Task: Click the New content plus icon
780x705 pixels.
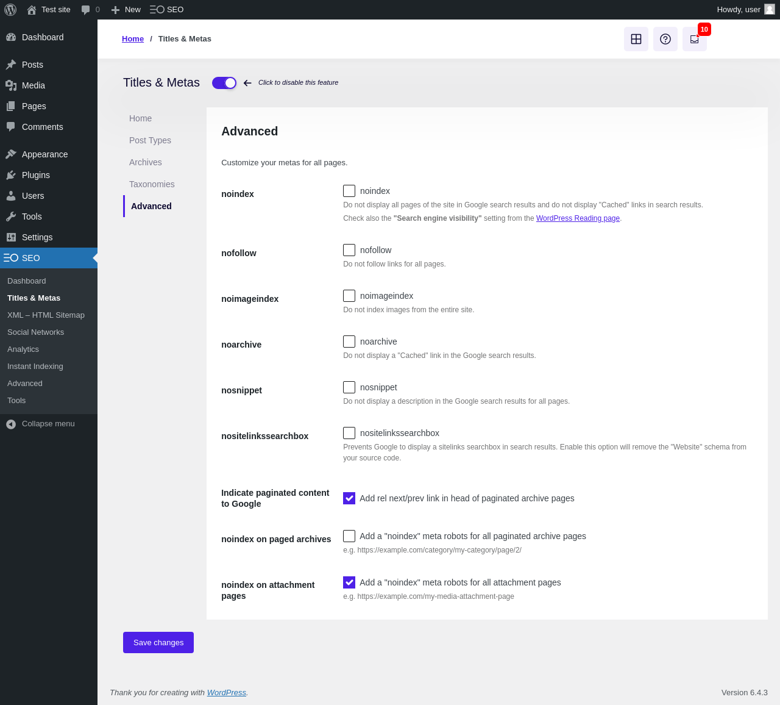Action: [x=115, y=10]
